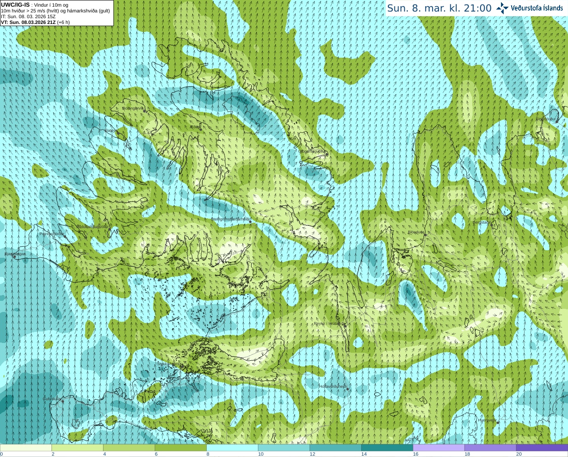
Task: Click the Bergstaðir station label
Action: click(481, 222)
